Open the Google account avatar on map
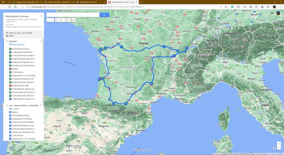Viewport: 284px width, 155px height. 278,13
